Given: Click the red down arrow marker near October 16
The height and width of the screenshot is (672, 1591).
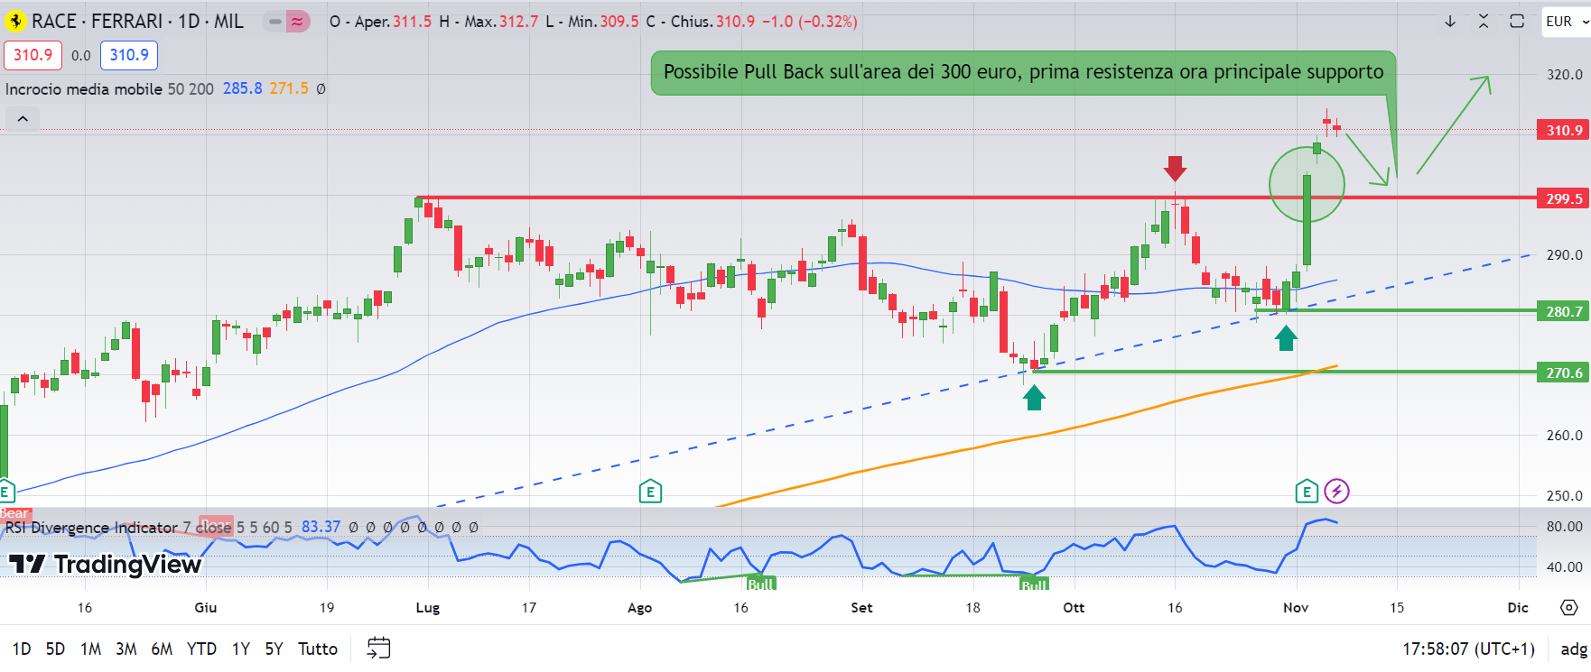Looking at the screenshot, I should (1175, 168).
